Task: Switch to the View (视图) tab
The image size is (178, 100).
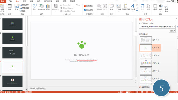Action: point(65,1)
